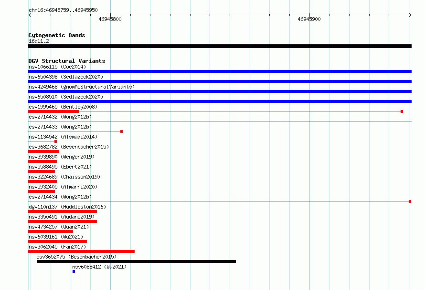The height and width of the screenshot is (290, 425).
Task: Select esv3682782 (Besenbacher2015) variant label
Action: tap(69, 147)
